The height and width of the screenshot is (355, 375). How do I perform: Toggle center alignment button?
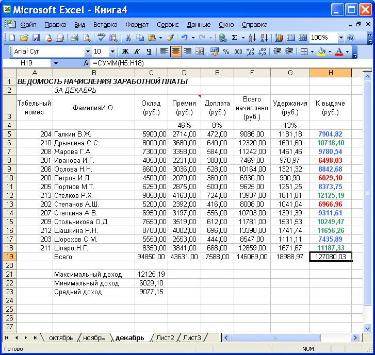[x=176, y=52]
